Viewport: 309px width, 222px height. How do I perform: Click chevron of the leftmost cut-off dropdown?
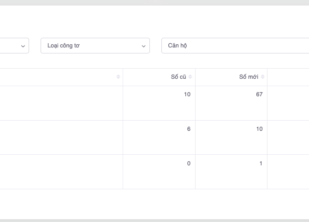(23, 46)
